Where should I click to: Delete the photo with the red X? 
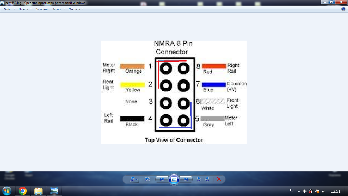219,179
